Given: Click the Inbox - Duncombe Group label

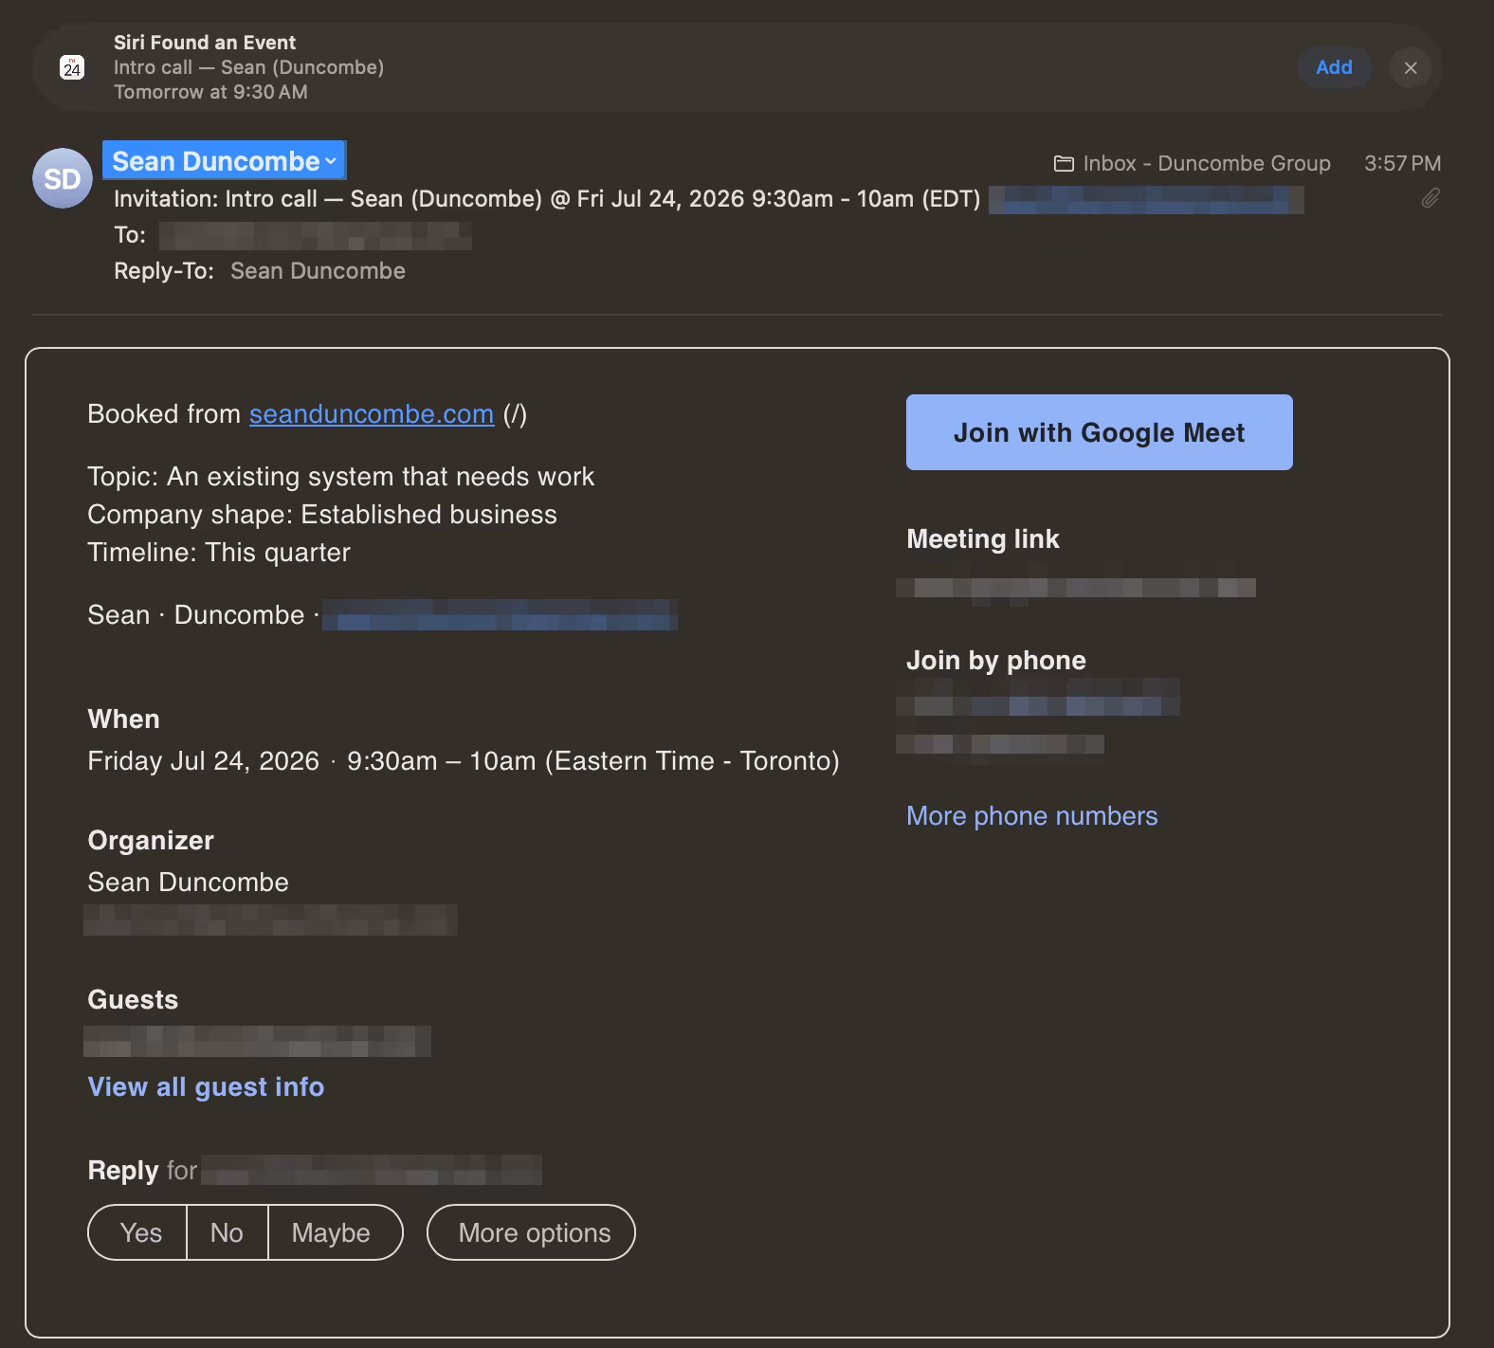Looking at the screenshot, I should [1207, 164].
